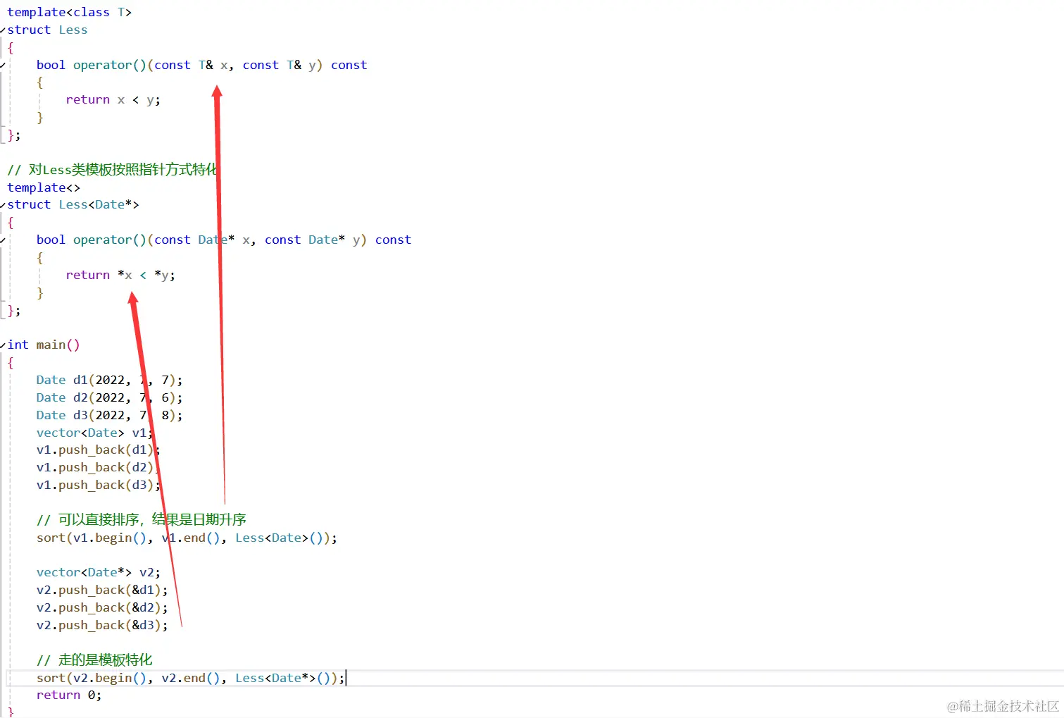Collapse the struct Less template definition
1064x718 pixels.
[3, 30]
